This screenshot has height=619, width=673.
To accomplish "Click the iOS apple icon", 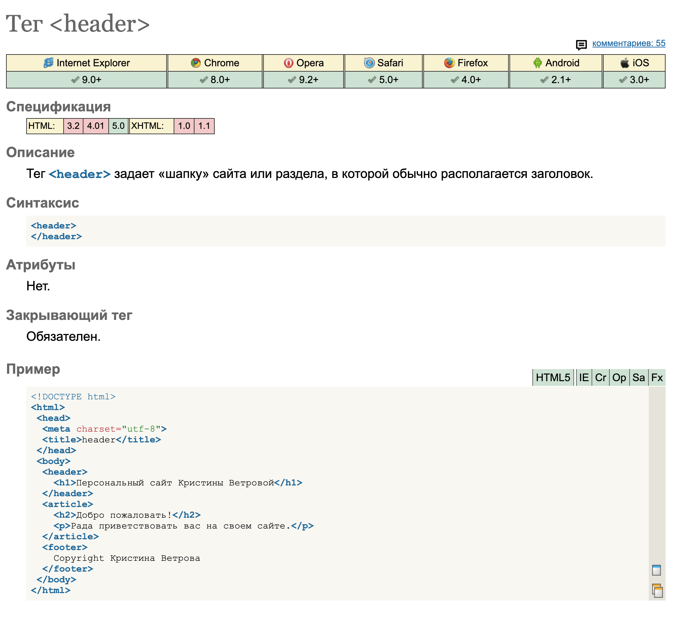I will (x=625, y=63).
